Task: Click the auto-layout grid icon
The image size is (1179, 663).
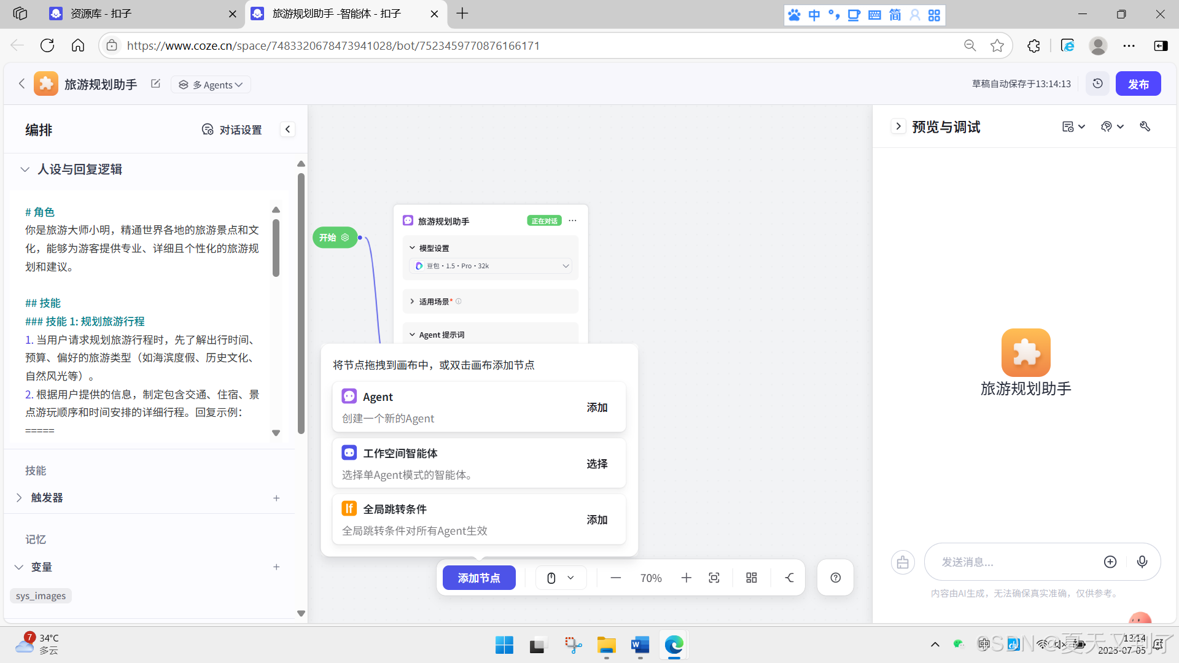Action: [x=751, y=578]
